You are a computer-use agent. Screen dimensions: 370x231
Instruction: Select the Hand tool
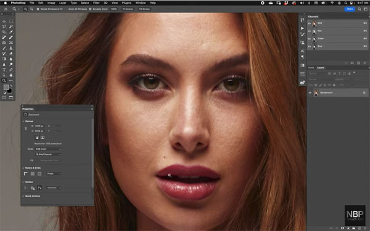point(11,75)
